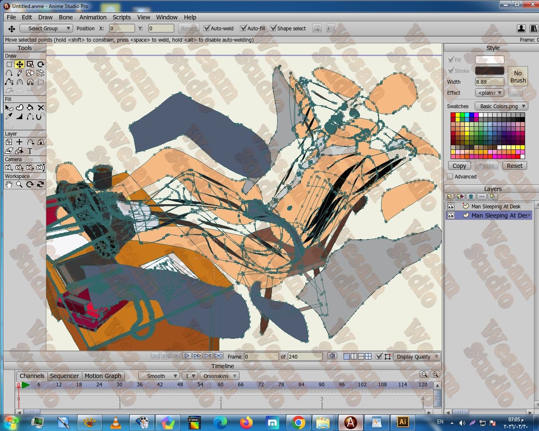Click the current Frame number field
539x431 pixels.
(261, 357)
